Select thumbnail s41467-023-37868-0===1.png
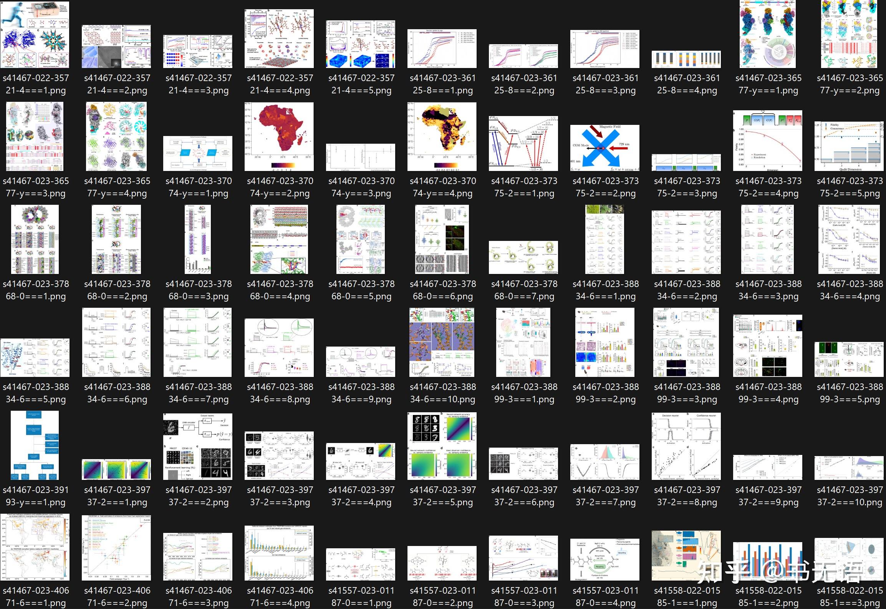 35,239
